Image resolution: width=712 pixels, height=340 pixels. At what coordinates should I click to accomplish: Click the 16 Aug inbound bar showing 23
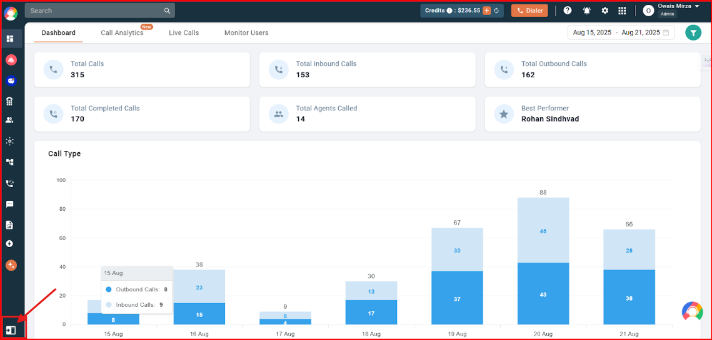pos(199,286)
